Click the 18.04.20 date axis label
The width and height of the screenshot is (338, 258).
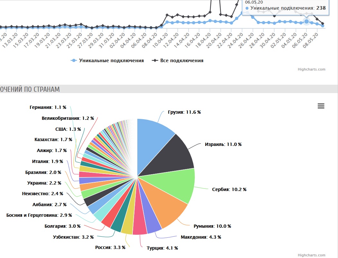pos(203,40)
